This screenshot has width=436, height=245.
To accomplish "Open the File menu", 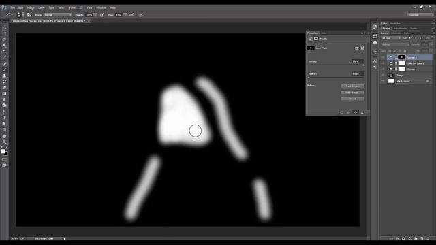I will tap(13, 7).
